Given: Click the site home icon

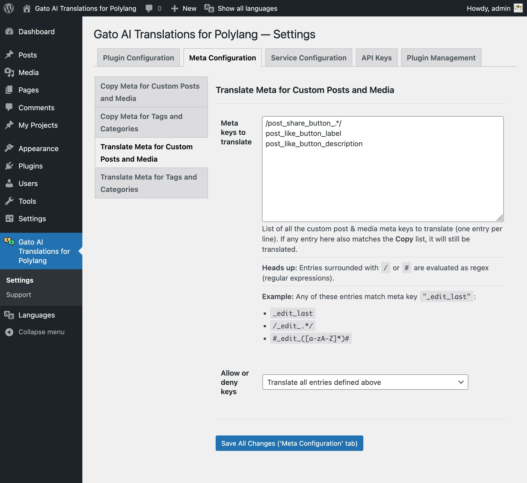Looking at the screenshot, I should click(27, 8).
